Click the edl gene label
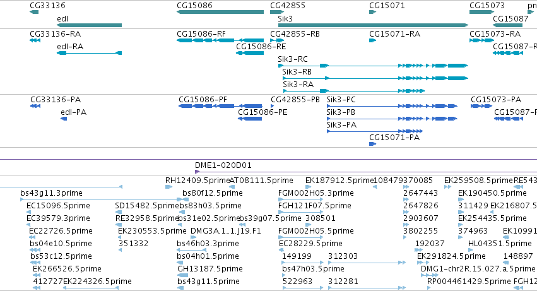Image resolution: width=537 pixels, height=291 pixels. tap(62, 18)
